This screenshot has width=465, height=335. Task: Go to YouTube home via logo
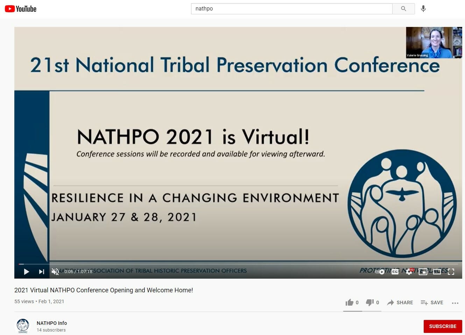click(x=21, y=9)
